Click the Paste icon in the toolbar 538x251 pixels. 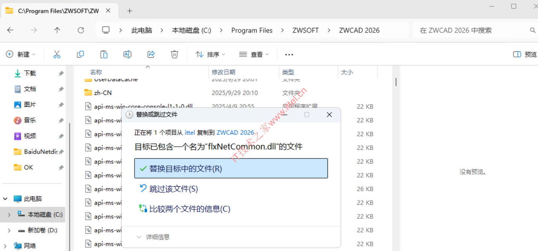pos(104,55)
